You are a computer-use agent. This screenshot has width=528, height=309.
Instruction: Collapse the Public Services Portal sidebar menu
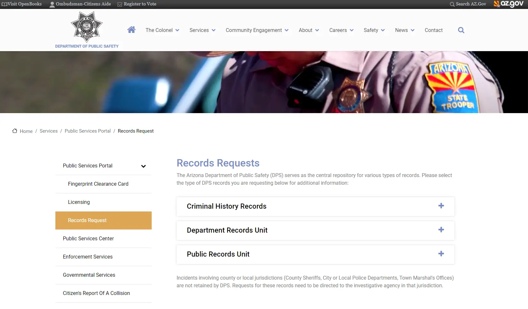(144, 166)
